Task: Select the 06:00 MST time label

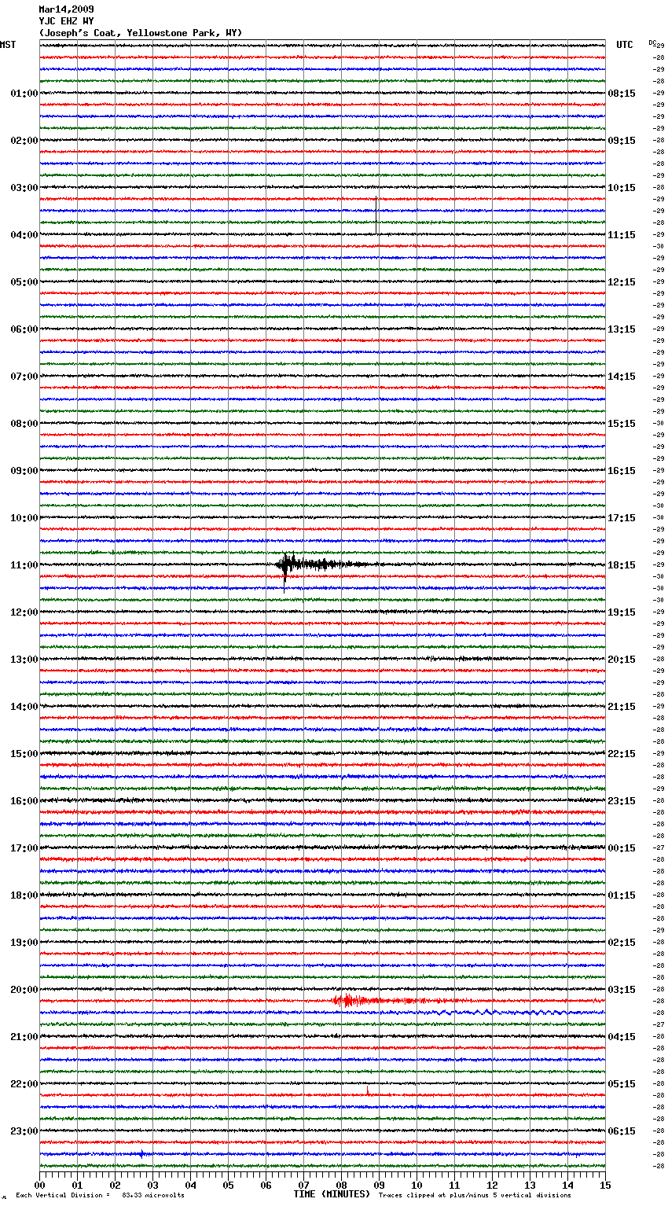Action: point(24,329)
